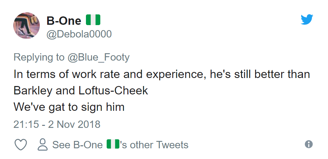
Task: Visit the @Blue_Footy mention
Action: (99, 57)
